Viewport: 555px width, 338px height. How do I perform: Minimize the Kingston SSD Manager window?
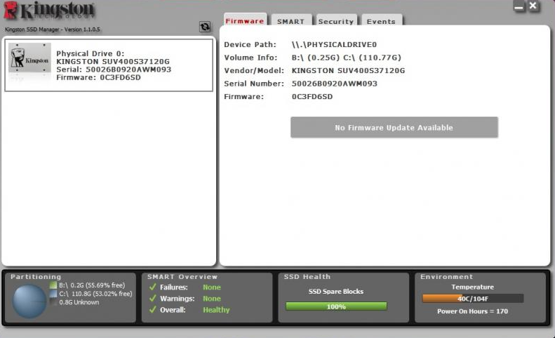(x=519, y=7)
